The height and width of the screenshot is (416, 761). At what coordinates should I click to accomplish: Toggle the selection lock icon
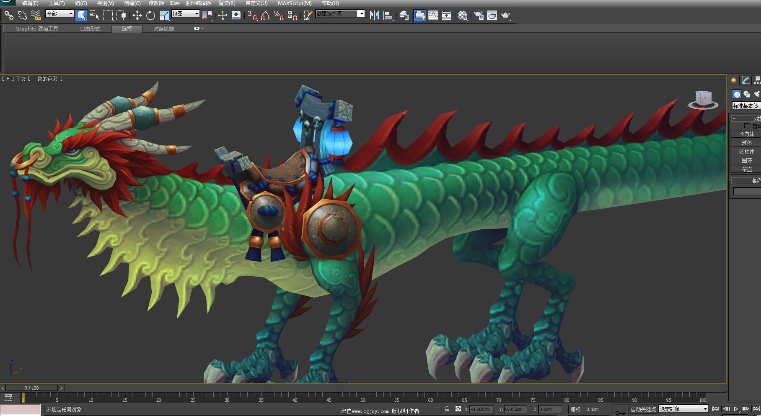[x=447, y=409]
